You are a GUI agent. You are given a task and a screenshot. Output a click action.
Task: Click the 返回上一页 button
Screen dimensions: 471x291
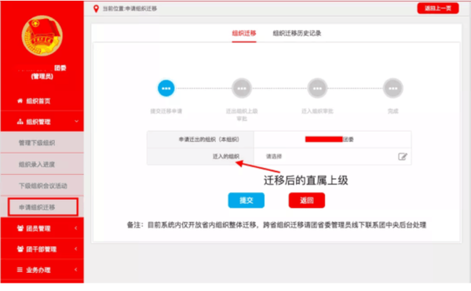click(x=438, y=8)
